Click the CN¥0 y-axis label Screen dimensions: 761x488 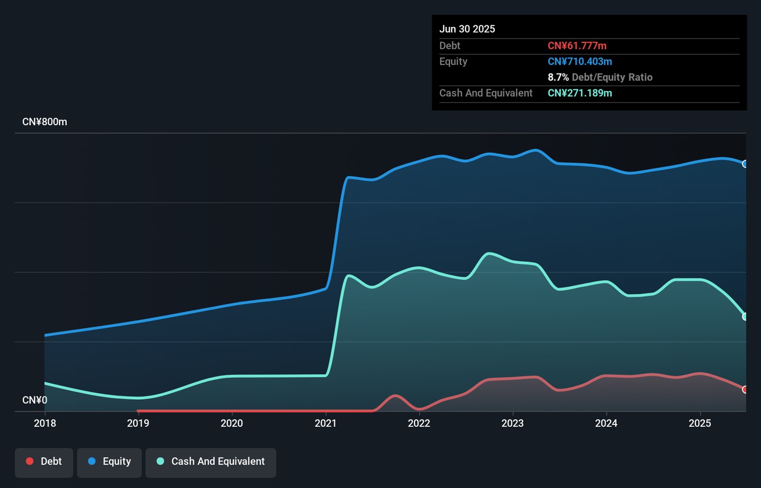click(35, 400)
